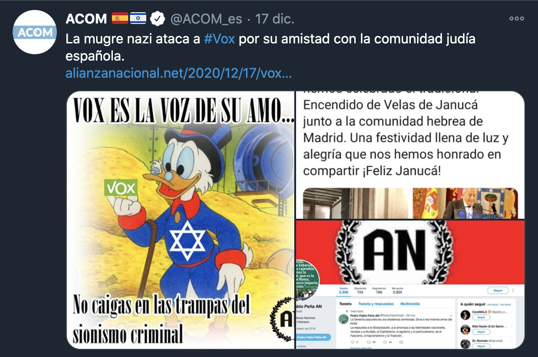Open the red AN banner profile screenshot
The image size is (538, 357).
[x=410, y=285]
